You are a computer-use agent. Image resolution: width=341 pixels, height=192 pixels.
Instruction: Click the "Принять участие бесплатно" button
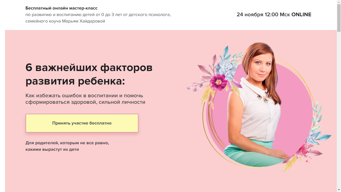[82, 123]
